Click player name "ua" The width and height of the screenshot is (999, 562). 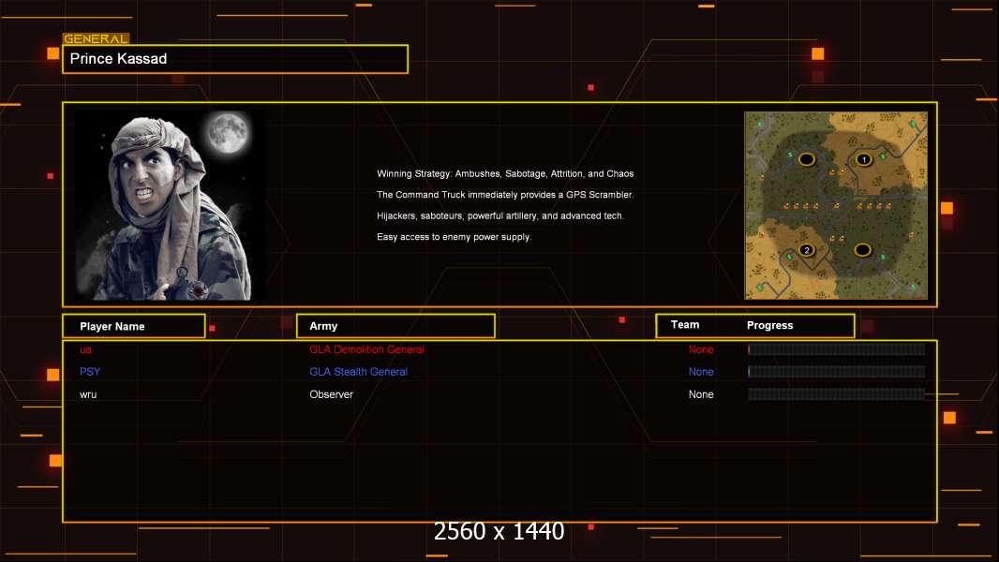click(x=85, y=349)
